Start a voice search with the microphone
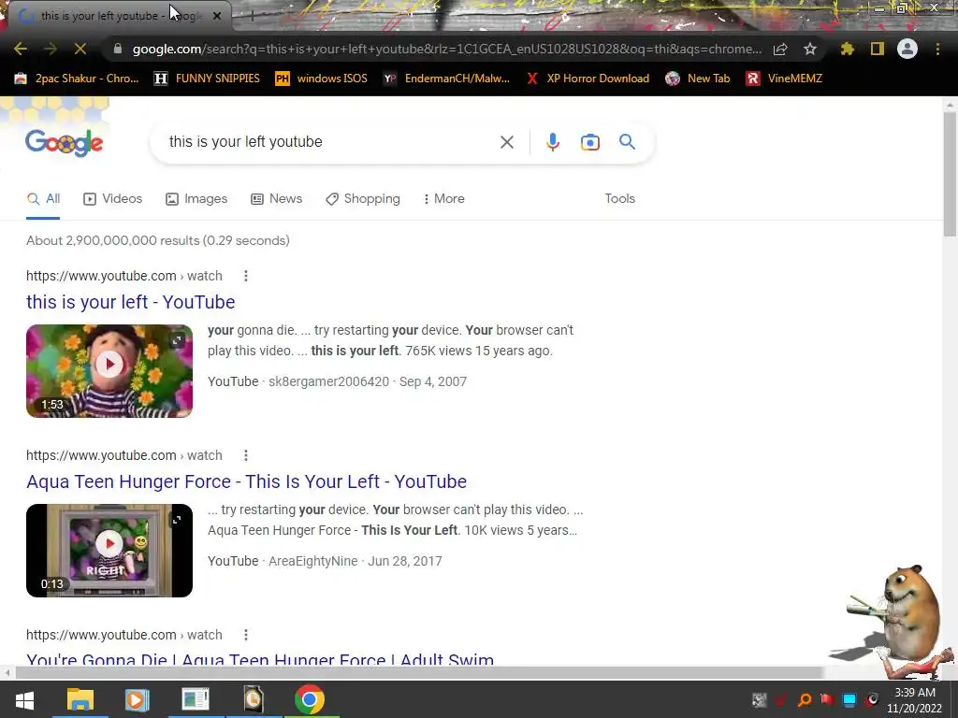 pyautogui.click(x=552, y=142)
